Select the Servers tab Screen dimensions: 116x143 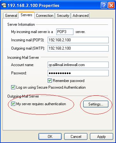[x=26, y=15]
